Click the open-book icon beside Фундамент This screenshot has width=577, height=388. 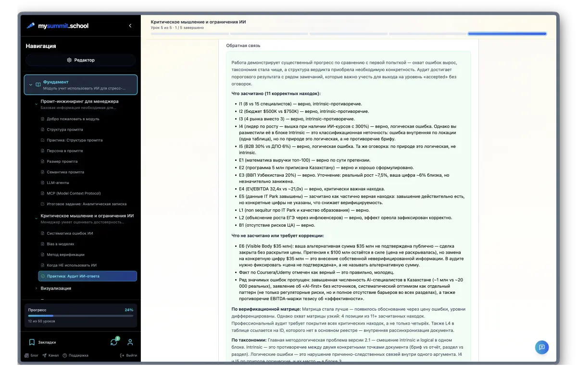(38, 85)
